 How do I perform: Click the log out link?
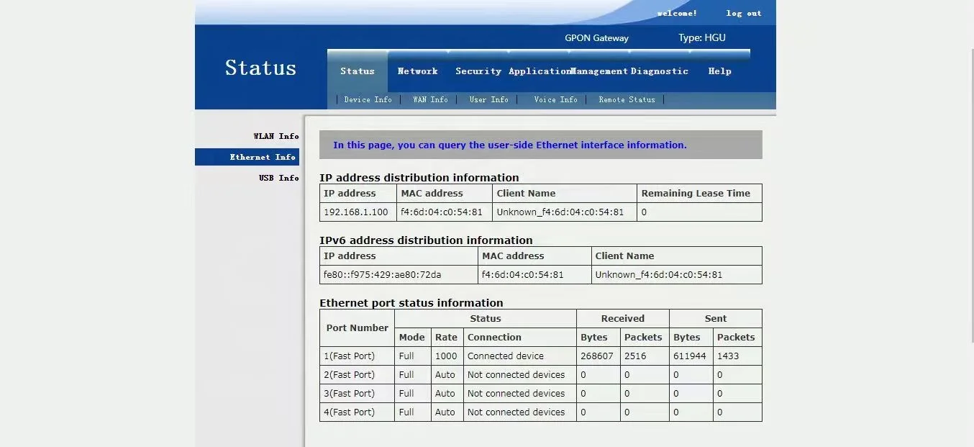click(x=743, y=13)
